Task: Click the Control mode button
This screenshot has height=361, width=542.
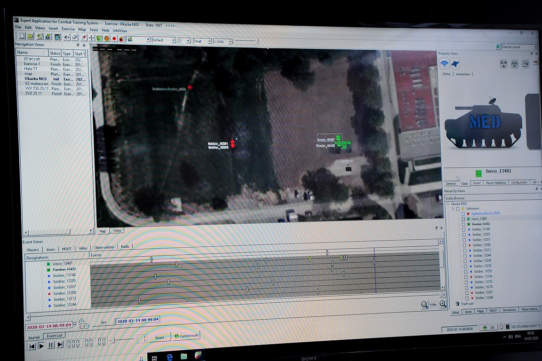Action: pyautogui.click(x=187, y=336)
